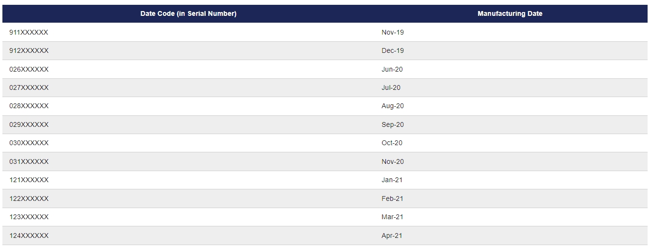Screen dimensions: 650x248
Task: Select the 028XXXXXX row code
Action: click(x=29, y=106)
